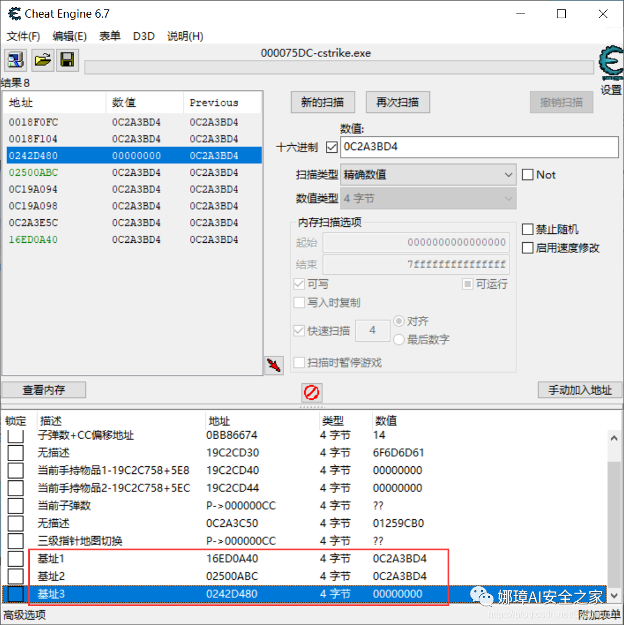This screenshot has width=624, height=625.
Task: Click the 起始 start address field
Action: (416, 242)
